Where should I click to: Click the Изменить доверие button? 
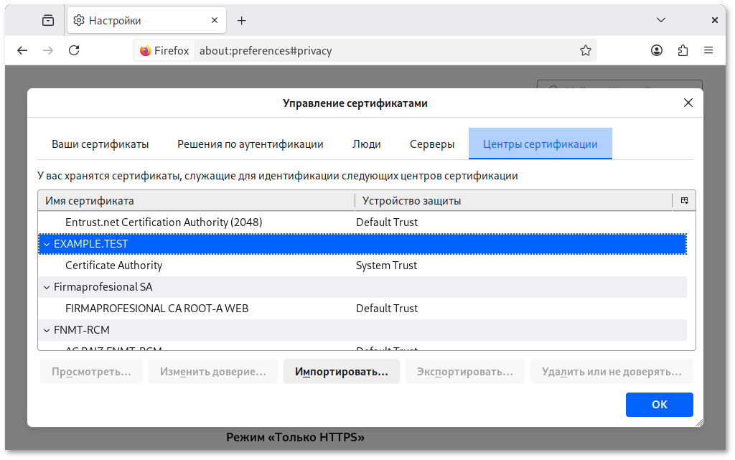(212, 371)
